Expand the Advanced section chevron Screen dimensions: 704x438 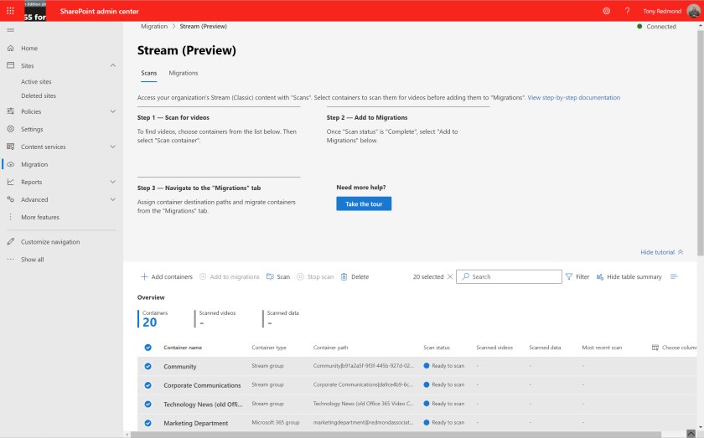[x=112, y=199]
